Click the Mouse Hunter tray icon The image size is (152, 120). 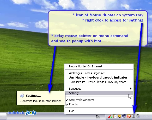click(133, 116)
